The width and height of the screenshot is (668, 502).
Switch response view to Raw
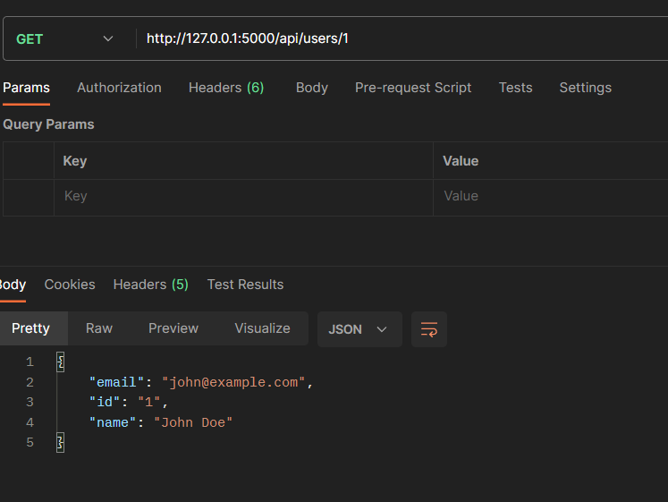pyautogui.click(x=99, y=328)
